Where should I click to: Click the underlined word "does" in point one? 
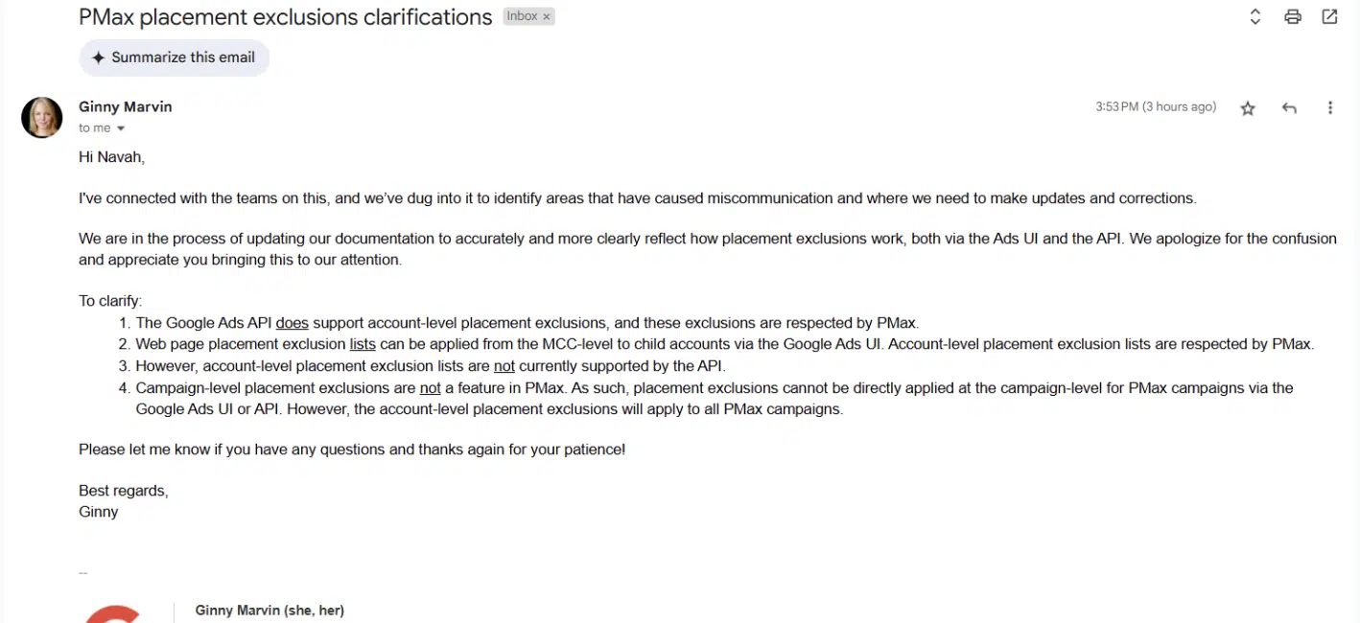[x=293, y=323]
